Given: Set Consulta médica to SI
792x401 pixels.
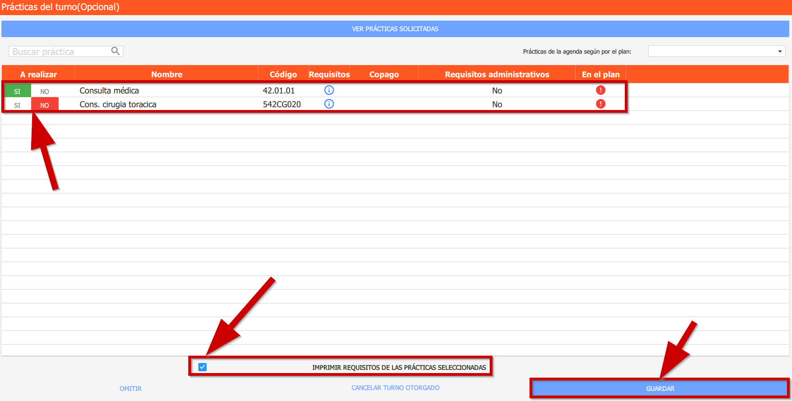Looking at the screenshot, I should pyautogui.click(x=17, y=91).
